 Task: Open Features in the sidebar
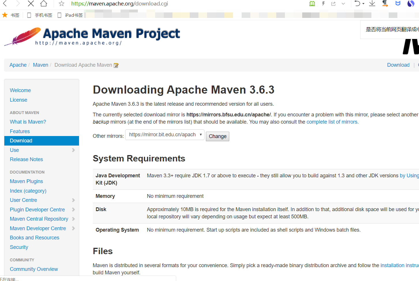[20, 131]
